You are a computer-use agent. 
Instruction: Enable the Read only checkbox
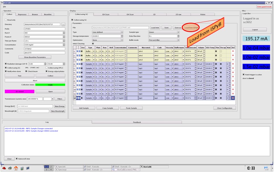pos(6,20)
